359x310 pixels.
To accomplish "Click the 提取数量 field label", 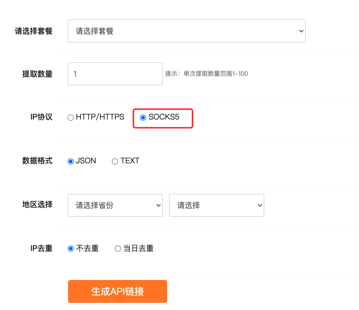I will click(37, 74).
